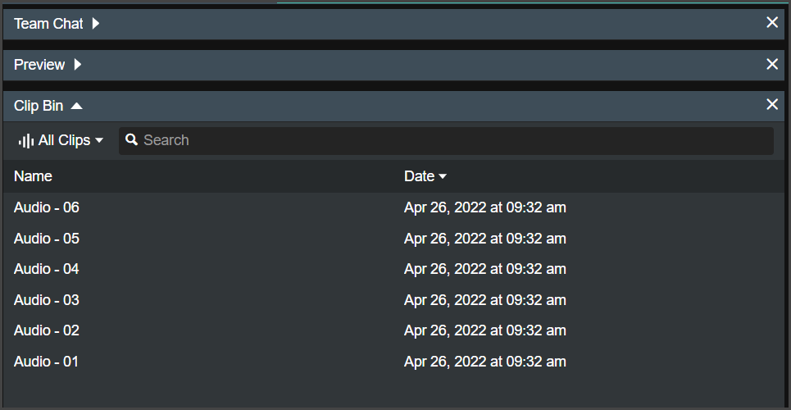Screen dimensions: 791x410
Task: Click the audio waveform icon beside All Clips
Action: 26,140
